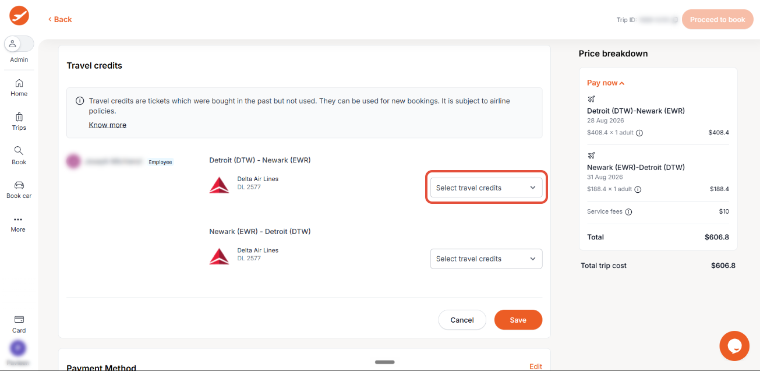Screen dimensions: 760x371
Task: Open travel credits dropdown for Detroit - Newark
Action: 486,188
